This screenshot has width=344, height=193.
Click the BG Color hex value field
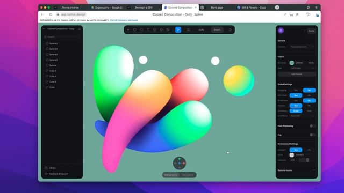(x=299, y=63)
